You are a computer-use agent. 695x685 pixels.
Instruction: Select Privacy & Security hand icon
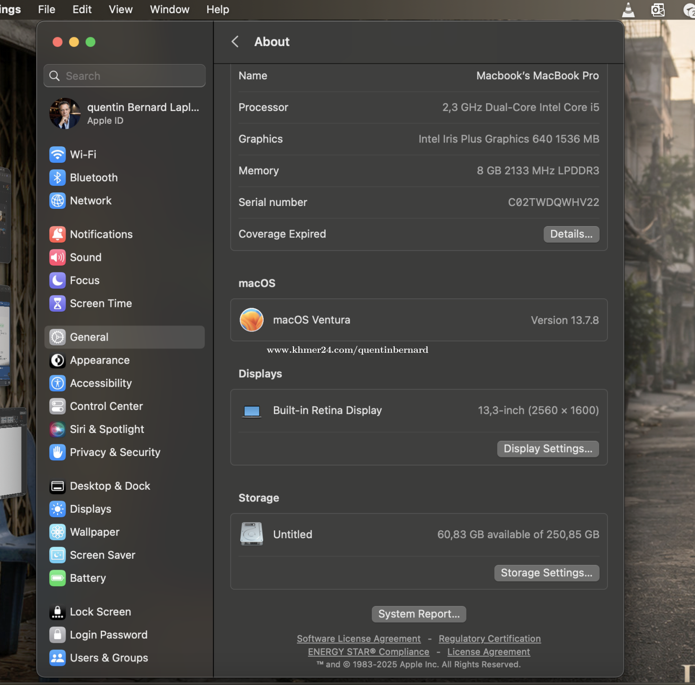[x=58, y=452]
